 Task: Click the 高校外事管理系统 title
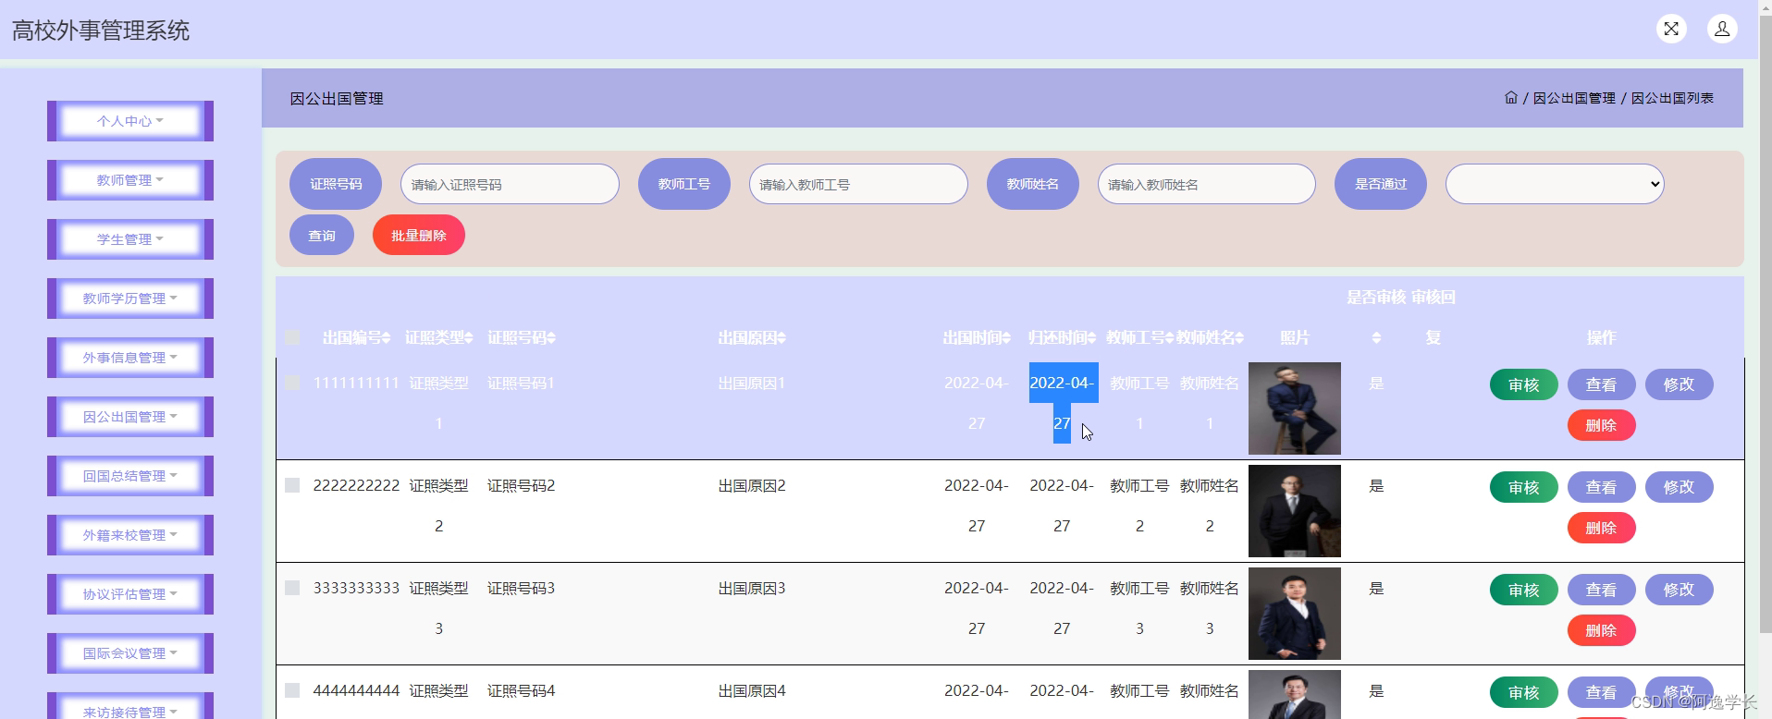pos(101,30)
